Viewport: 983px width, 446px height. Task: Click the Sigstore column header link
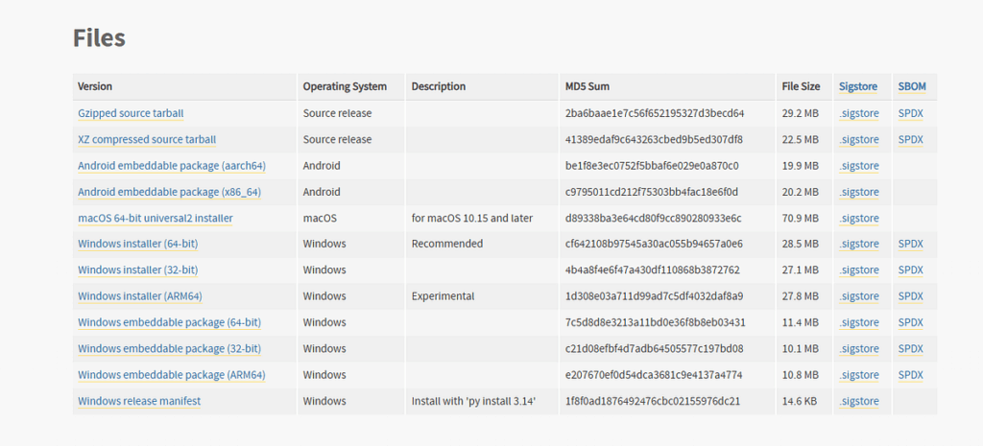pyautogui.click(x=857, y=86)
